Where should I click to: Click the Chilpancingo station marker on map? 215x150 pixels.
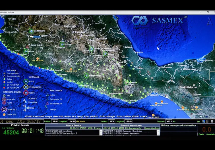point(87,76)
